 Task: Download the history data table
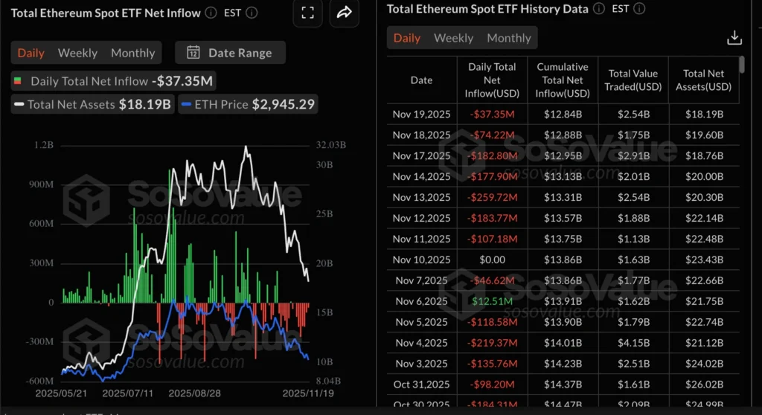click(x=734, y=38)
